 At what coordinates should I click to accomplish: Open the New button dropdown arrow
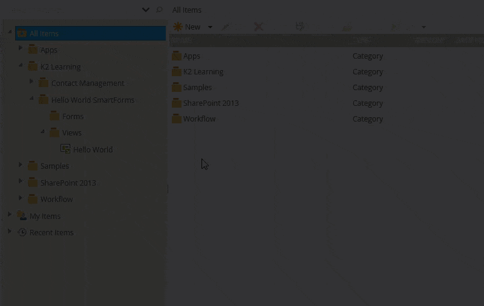(x=210, y=27)
